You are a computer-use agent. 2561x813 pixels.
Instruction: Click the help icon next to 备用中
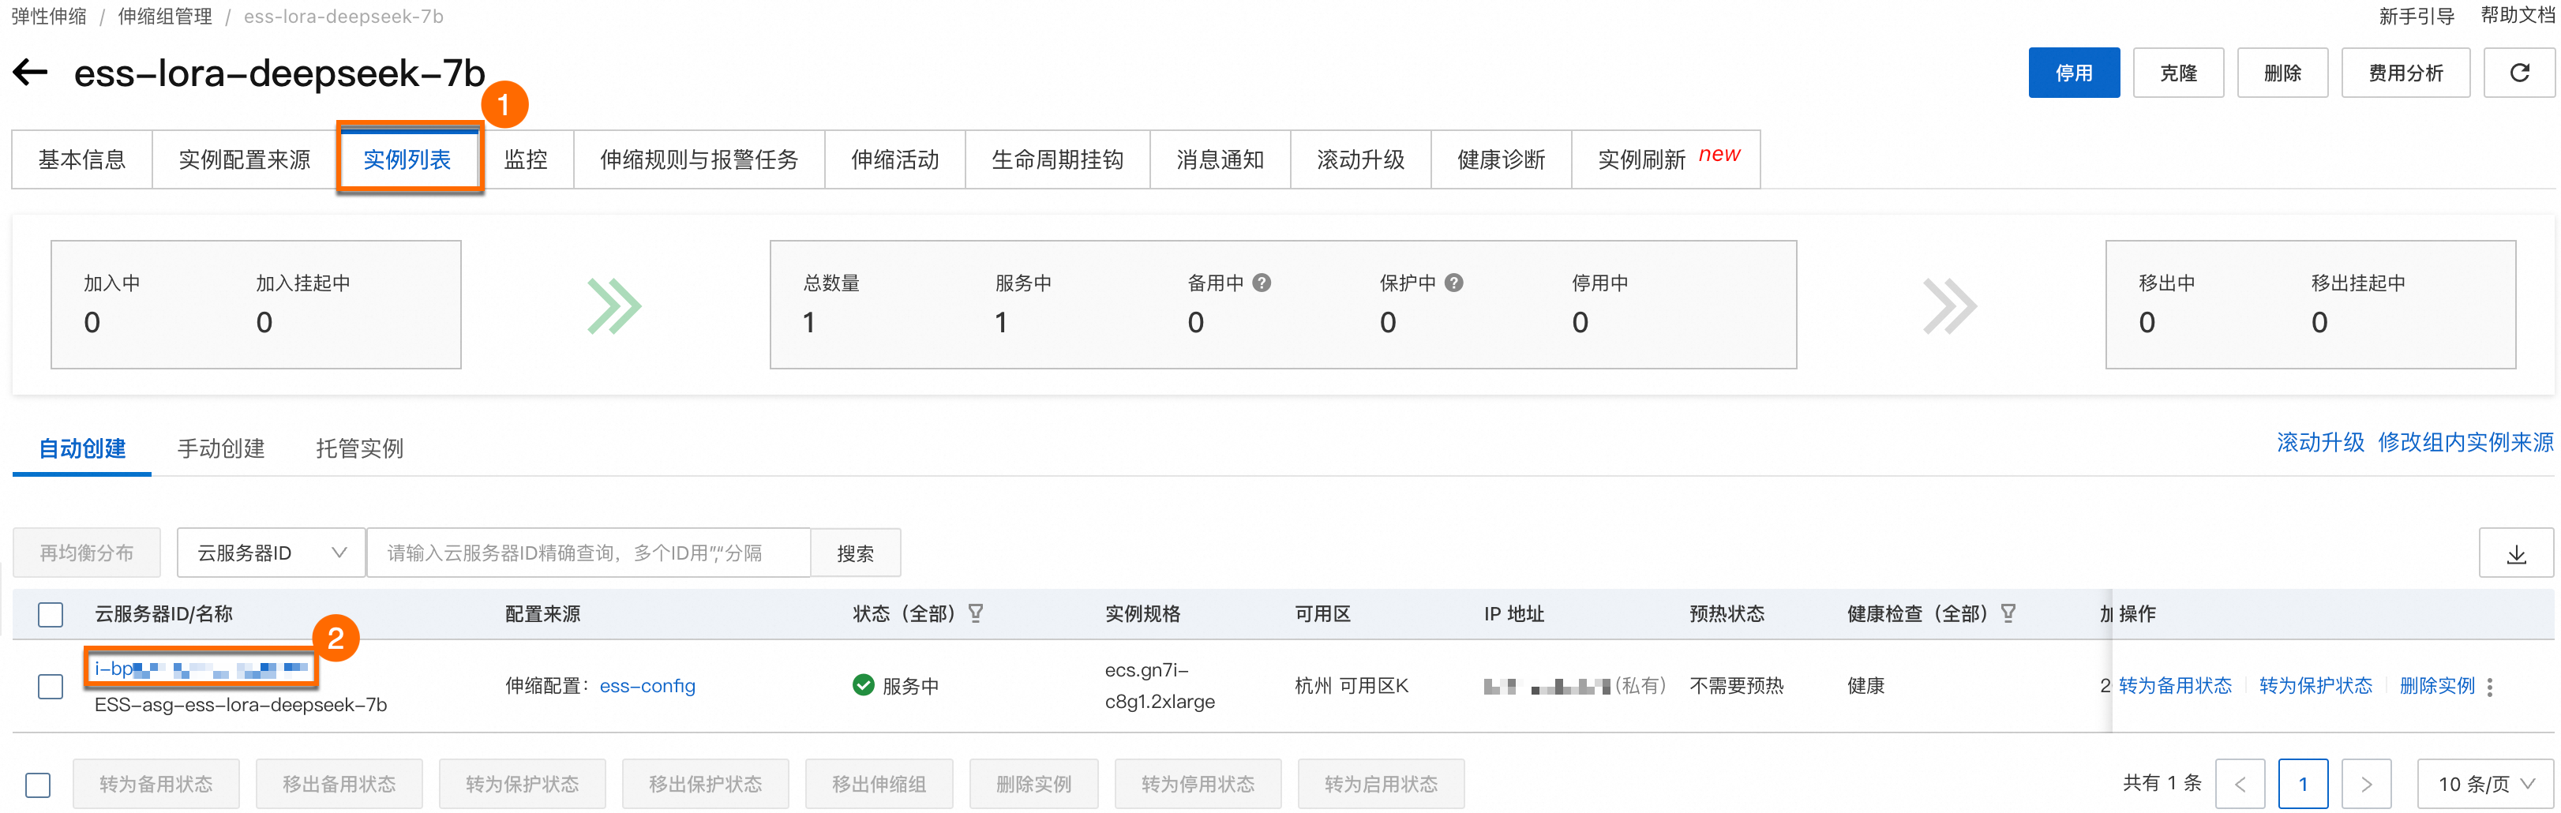tap(1262, 283)
